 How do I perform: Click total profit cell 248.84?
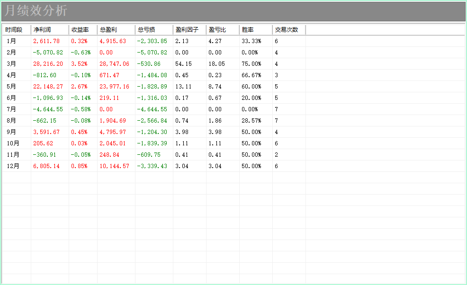click(x=109, y=154)
